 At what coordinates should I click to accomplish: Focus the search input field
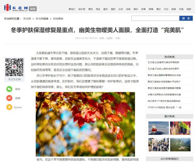[x=155, y=18]
